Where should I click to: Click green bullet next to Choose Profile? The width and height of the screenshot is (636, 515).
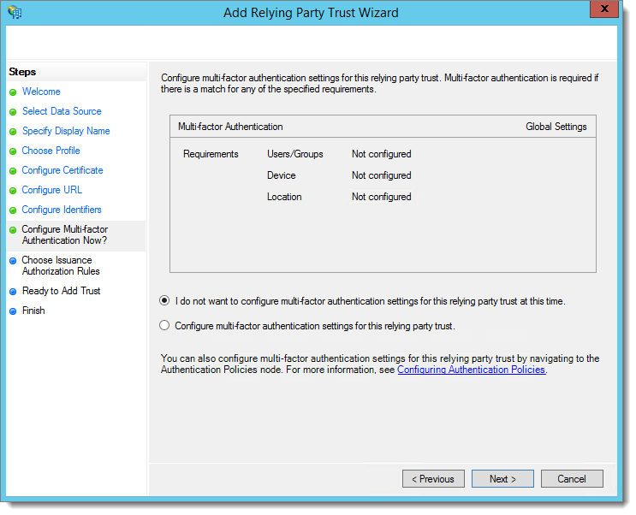pyautogui.click(x=13, y=151)
